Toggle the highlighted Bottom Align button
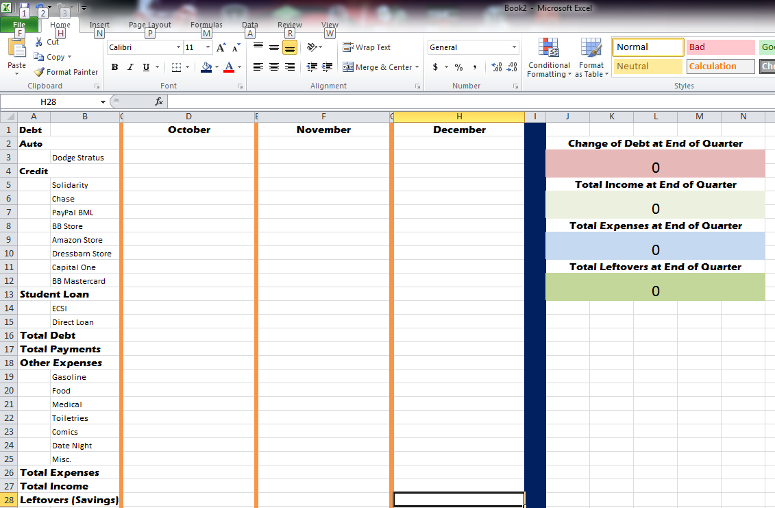This screenshot has height=508, width=775. 290,47
